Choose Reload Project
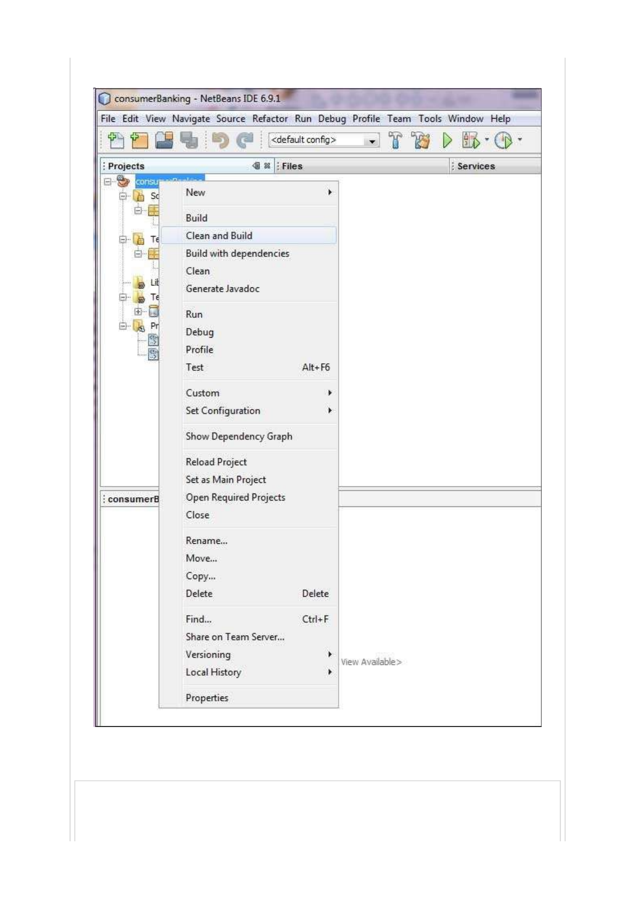The height and width of the screenshot is (899, 635). coord(249,462)
